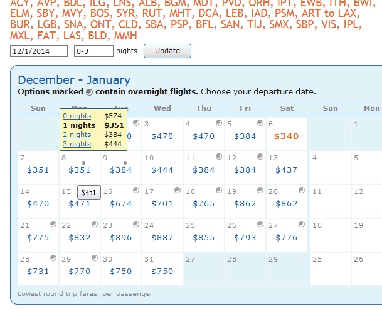Click the overnight icon in the legend text
This screenshot has height=316, width=382.
(x=89, y=92)
